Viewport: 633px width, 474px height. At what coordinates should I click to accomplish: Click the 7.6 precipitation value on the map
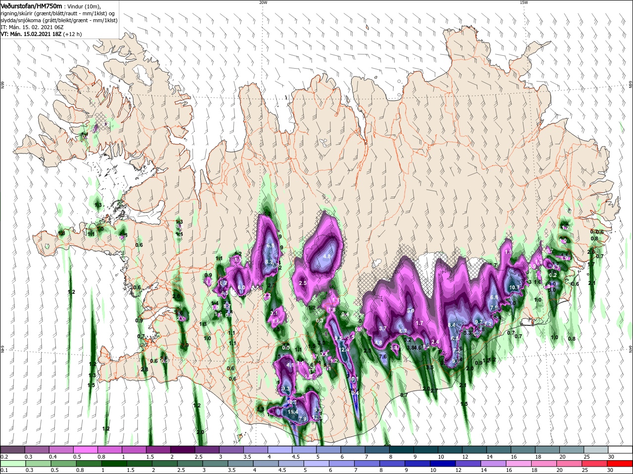(x=383, y=356)
